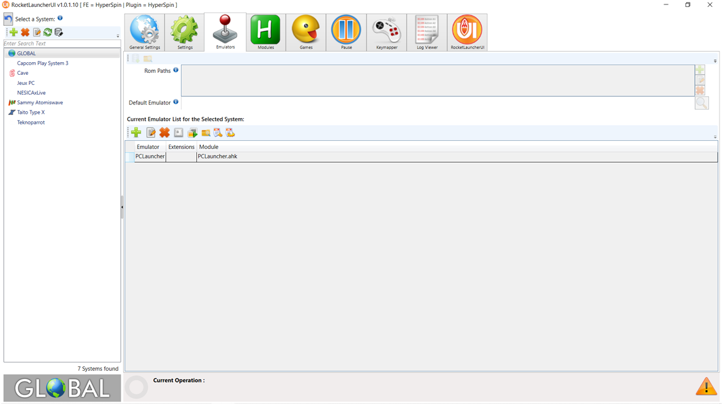Image resolution: width=722 pixels, height=404 pixels.
Task: Switch to the Games tab
Action: (x=306, y=33)
